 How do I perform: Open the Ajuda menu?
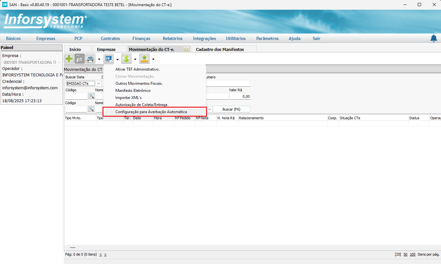click(x=295, y=38)
